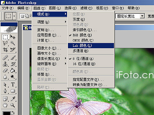The image size is (154, 115).
Task: Select the Move tool
Action: [13, 37]
